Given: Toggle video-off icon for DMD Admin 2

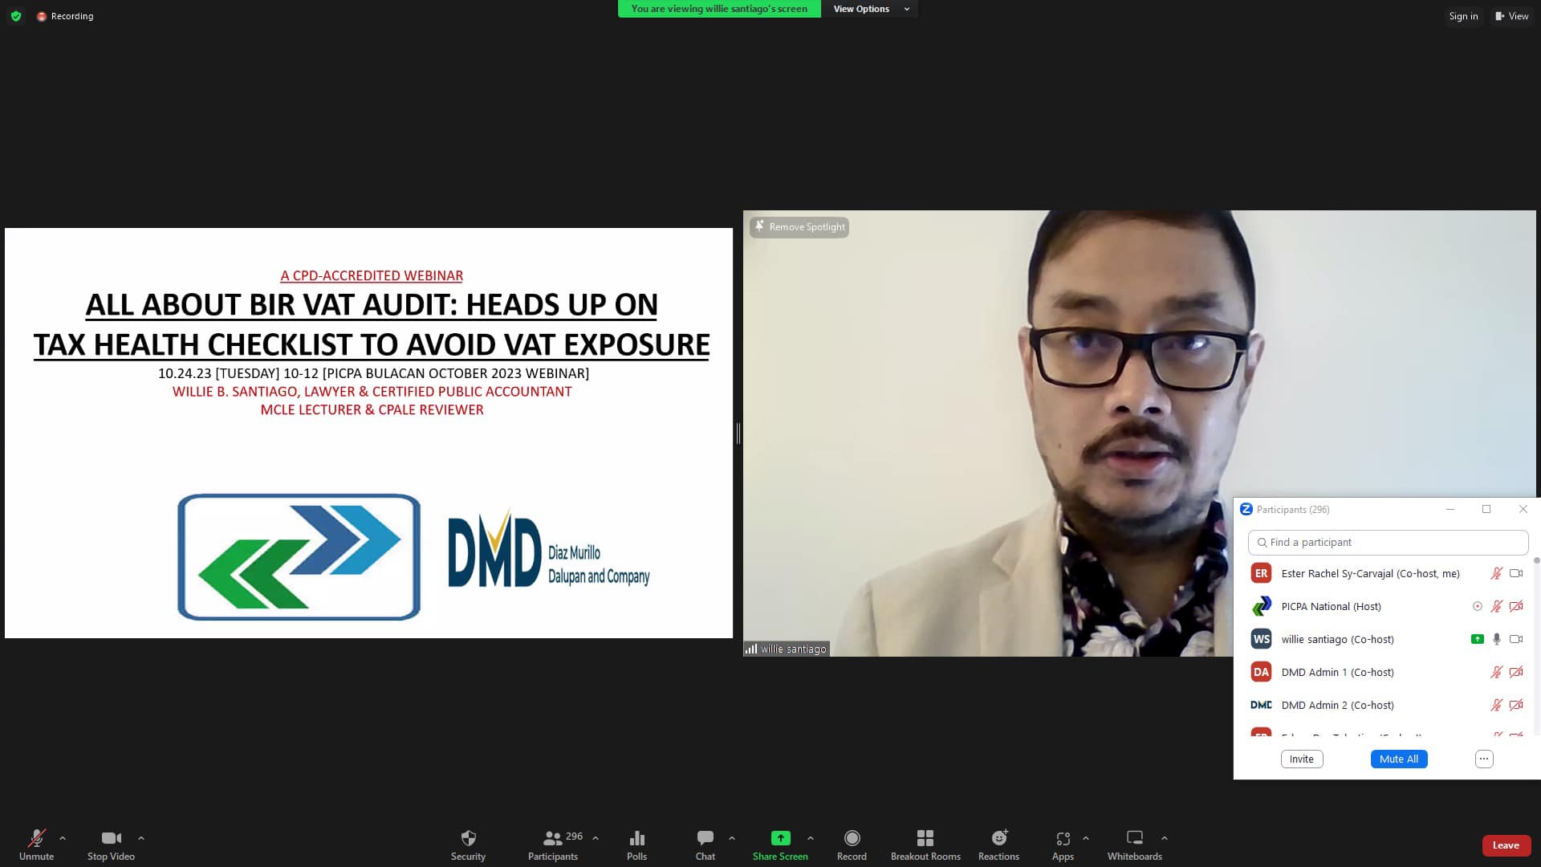Looking at the screenshot, I should pos(1516,706).
